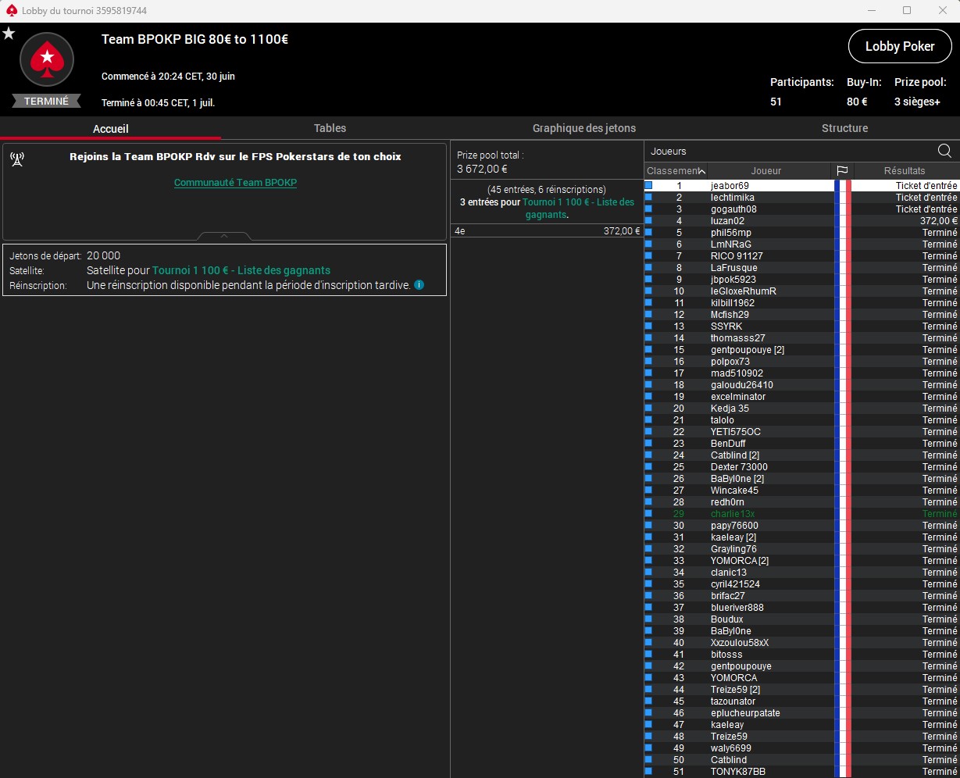Click the French flag beside gogauth08
Image resolution: width=960 pixels, height=778 pixels.
(x=842, y=209)
